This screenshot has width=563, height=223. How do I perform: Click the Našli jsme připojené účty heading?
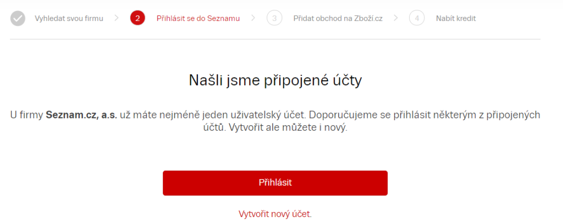pos(275,81)
